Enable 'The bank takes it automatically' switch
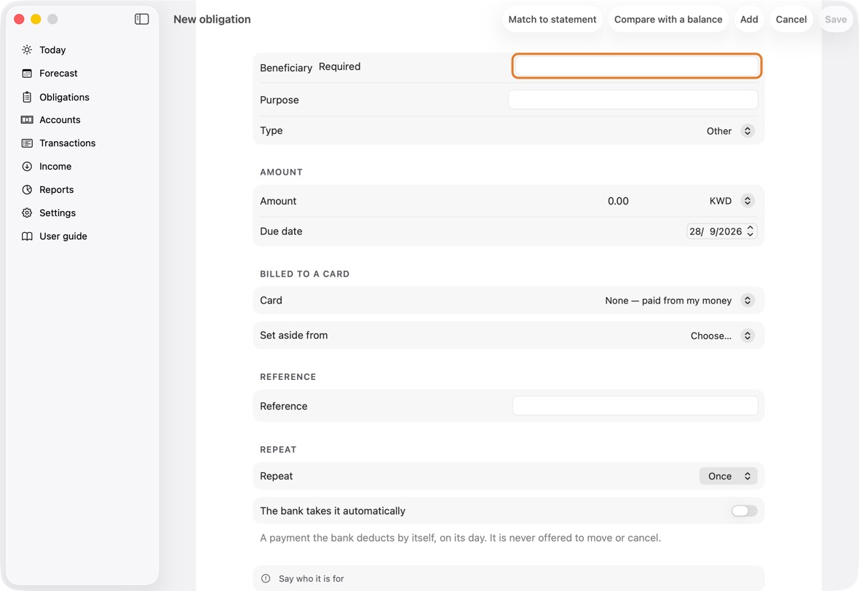 click(x=744, y=510)
